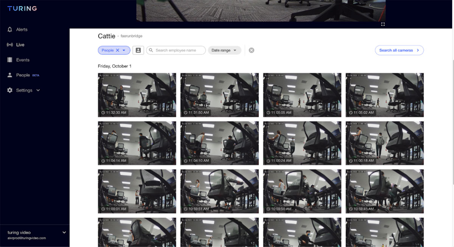Viewport: 454px width, 247px height.
Task: Click the Turing logo
Action: (x=22, y=8)
